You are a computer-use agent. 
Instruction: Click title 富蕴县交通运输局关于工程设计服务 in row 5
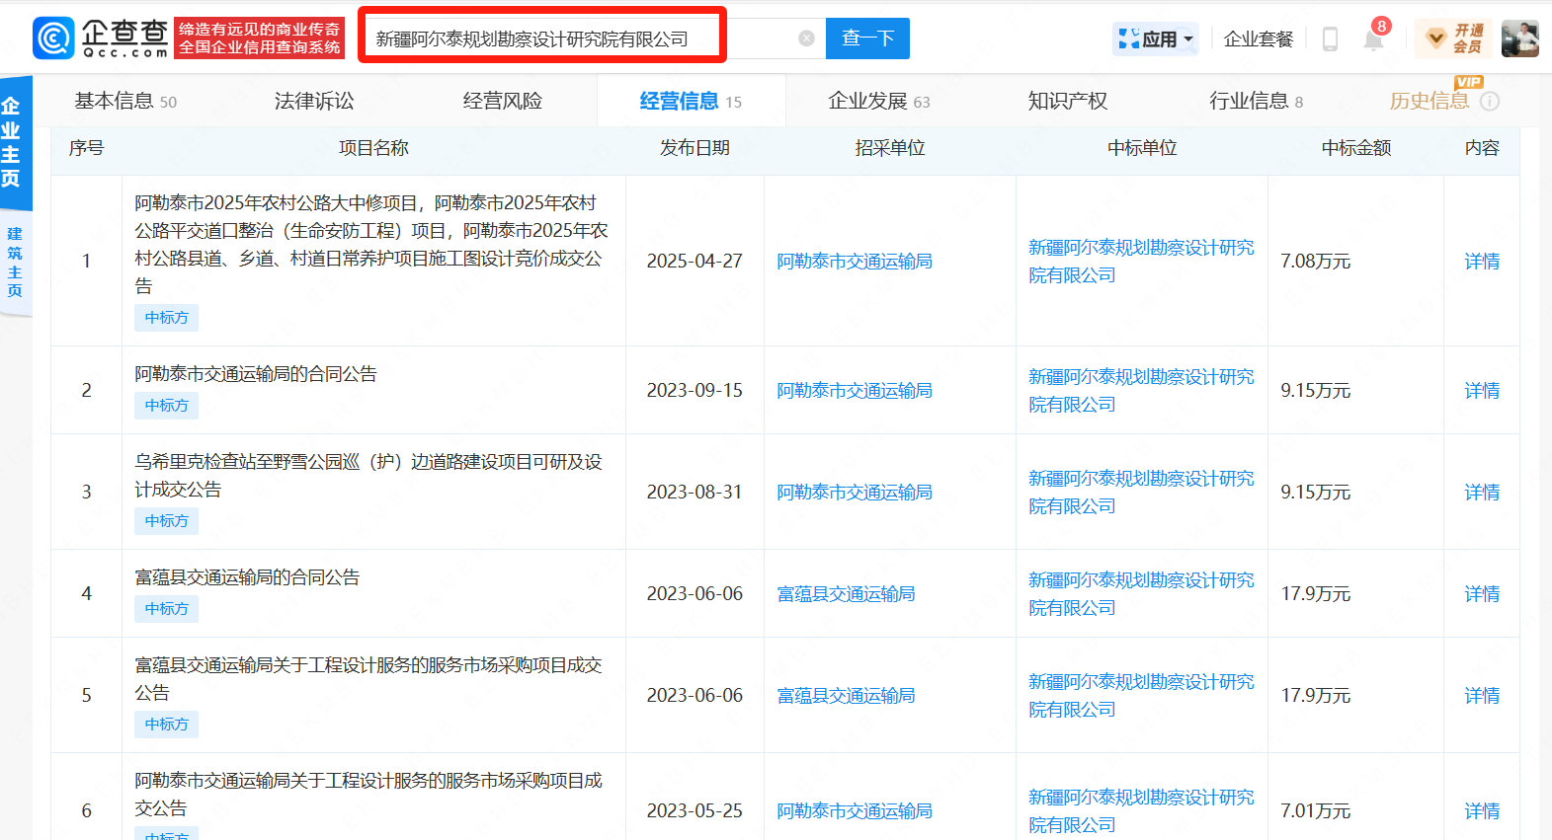tap(368, 678)
